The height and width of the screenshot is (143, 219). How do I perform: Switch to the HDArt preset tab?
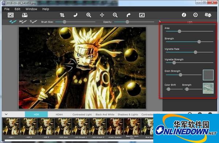click(x=59, y=115)
